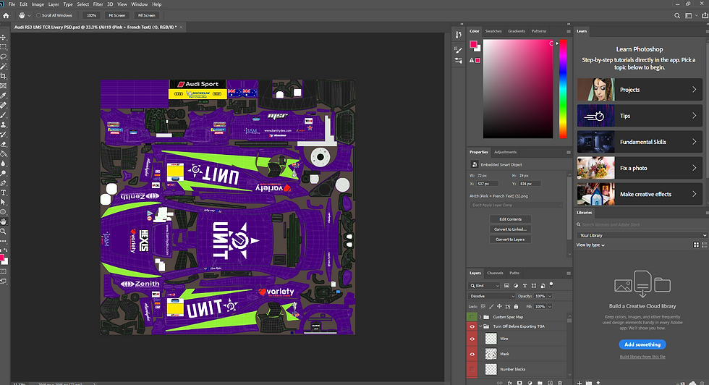
Task: Open the View by type dropdown
Action: click(590, 245)
